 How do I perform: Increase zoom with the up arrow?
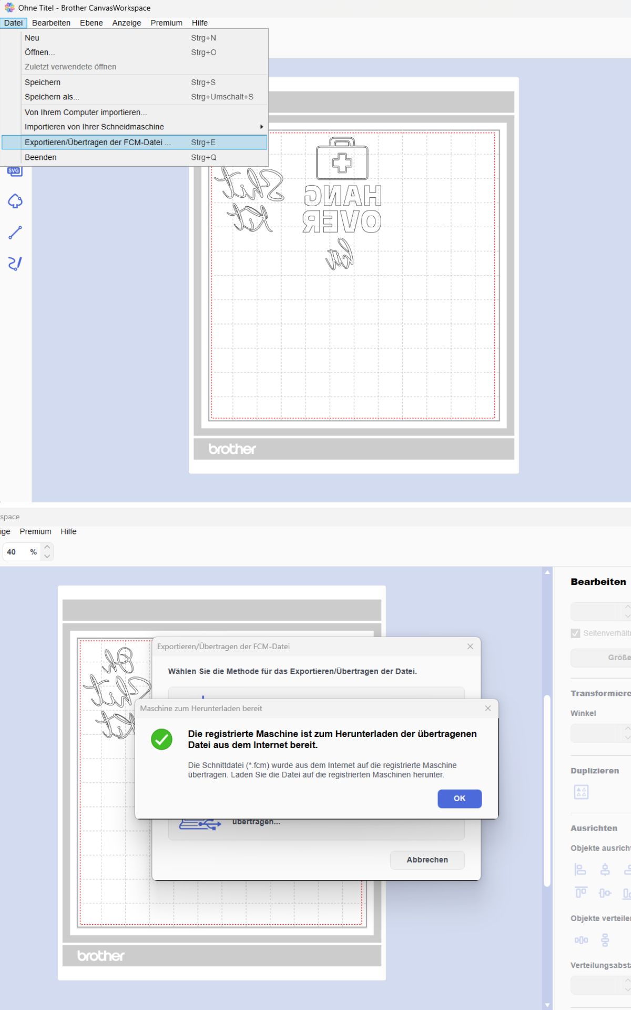coord(47,547)
